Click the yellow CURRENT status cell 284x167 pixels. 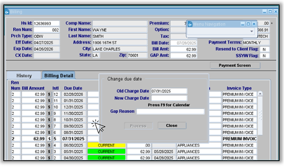pos(106,146)
